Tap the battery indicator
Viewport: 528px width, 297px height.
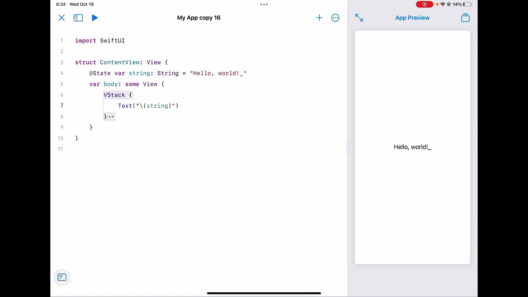(x=467, y=4)
